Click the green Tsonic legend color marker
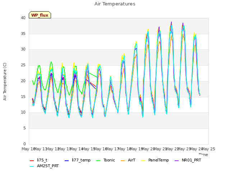 pyautogui.click(x=98, y=160)
